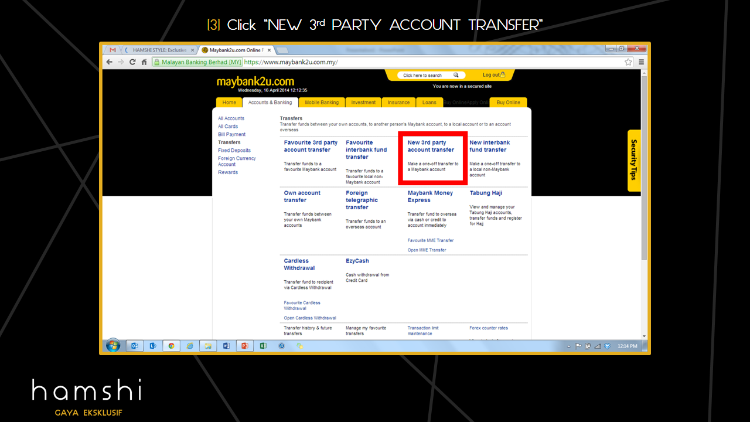
Task: Open PowerPoint from the taskbar
Action: coord(244,346)
